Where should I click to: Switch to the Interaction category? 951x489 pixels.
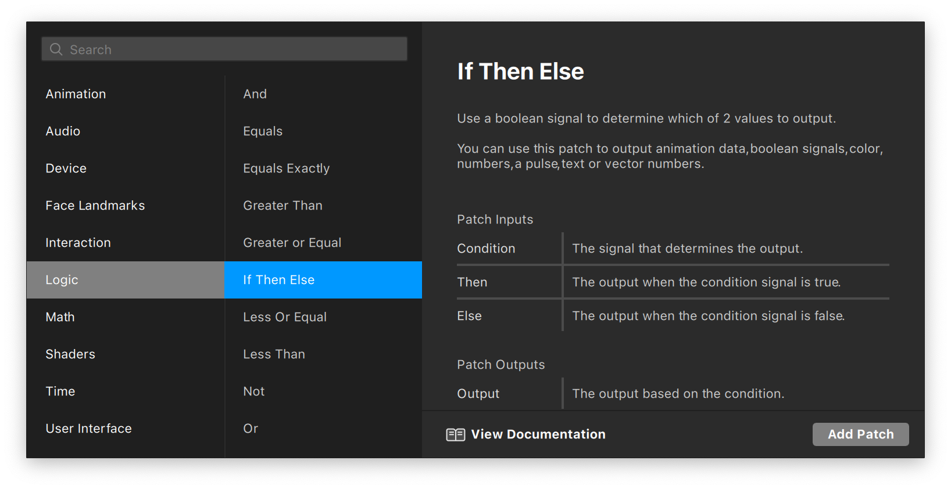78,243
